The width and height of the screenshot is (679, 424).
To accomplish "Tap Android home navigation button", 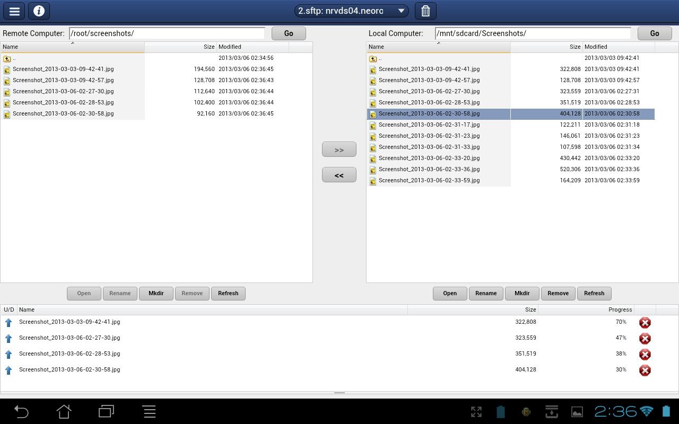I will (64, 411).
